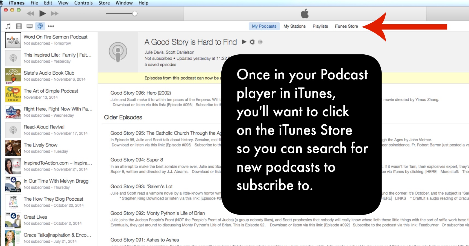Go to the iTunes Store tab
The width and height of the screenshot is (469, 246).
tap(346, 26)
